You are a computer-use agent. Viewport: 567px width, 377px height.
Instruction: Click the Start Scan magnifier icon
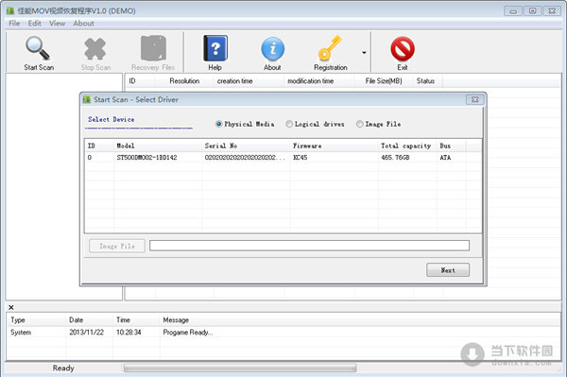38,48
